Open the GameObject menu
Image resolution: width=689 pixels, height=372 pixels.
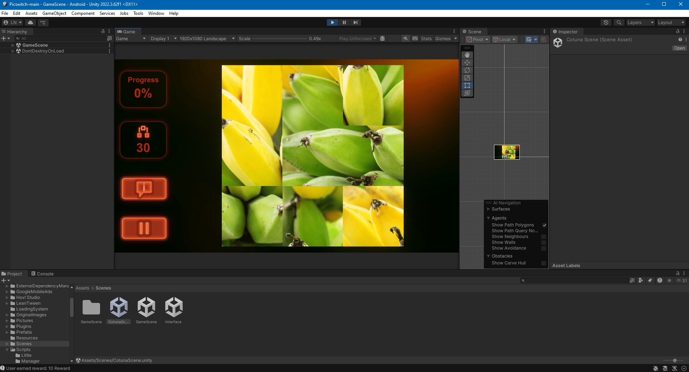coord(54,13)
